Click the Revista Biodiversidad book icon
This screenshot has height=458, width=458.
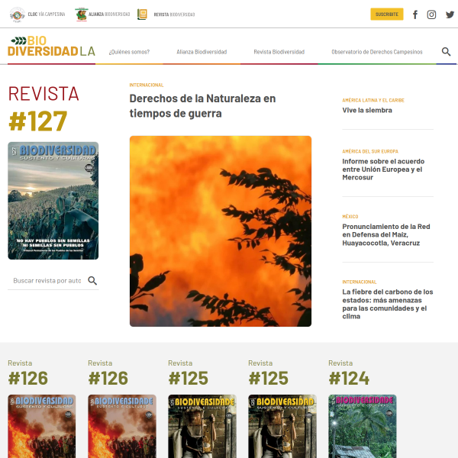142,15
